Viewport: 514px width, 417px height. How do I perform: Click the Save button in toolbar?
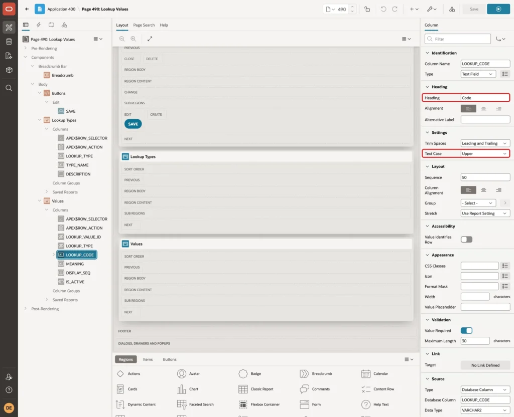(473, 9)
